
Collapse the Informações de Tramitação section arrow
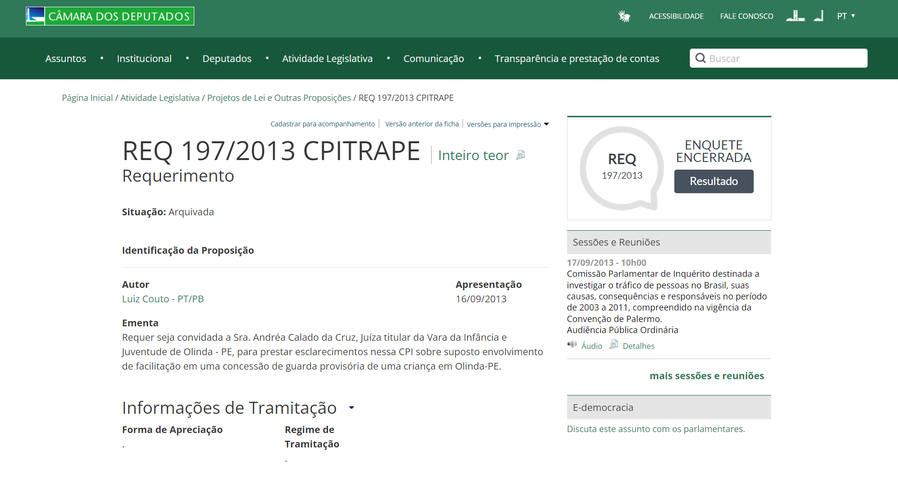tap(352, 408)
